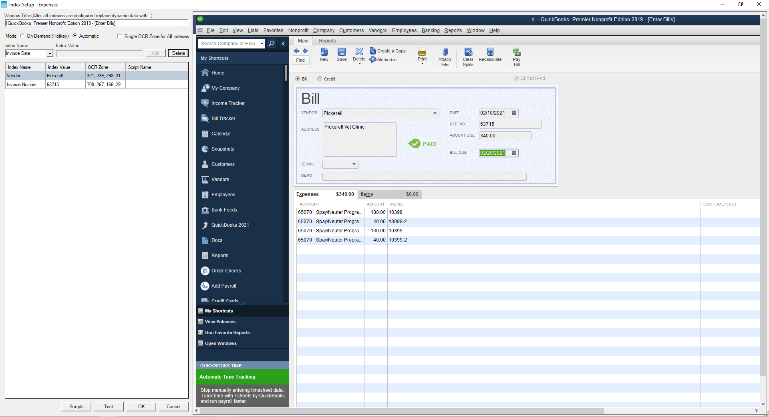Expand Delete button dropdown arrow
769x417 pixels.
click(359, 64)
